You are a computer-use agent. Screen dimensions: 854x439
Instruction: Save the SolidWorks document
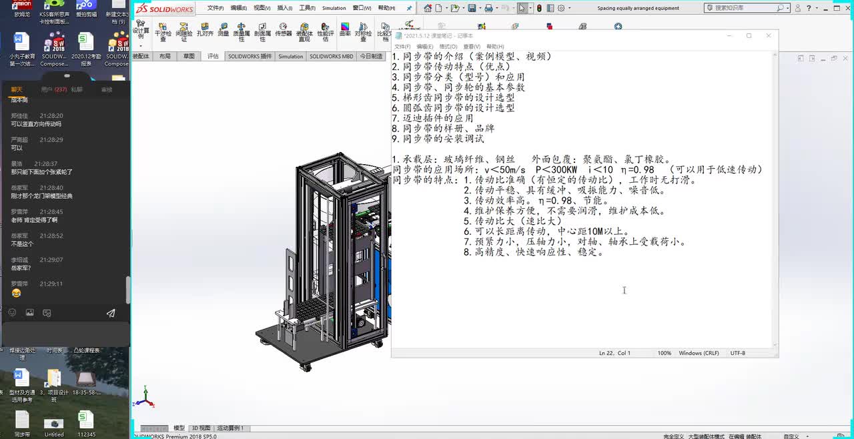coord(472,8)
